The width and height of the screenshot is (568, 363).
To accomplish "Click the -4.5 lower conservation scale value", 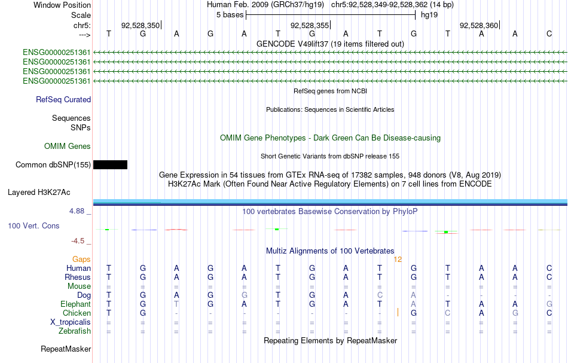I will tap(78, 241).
